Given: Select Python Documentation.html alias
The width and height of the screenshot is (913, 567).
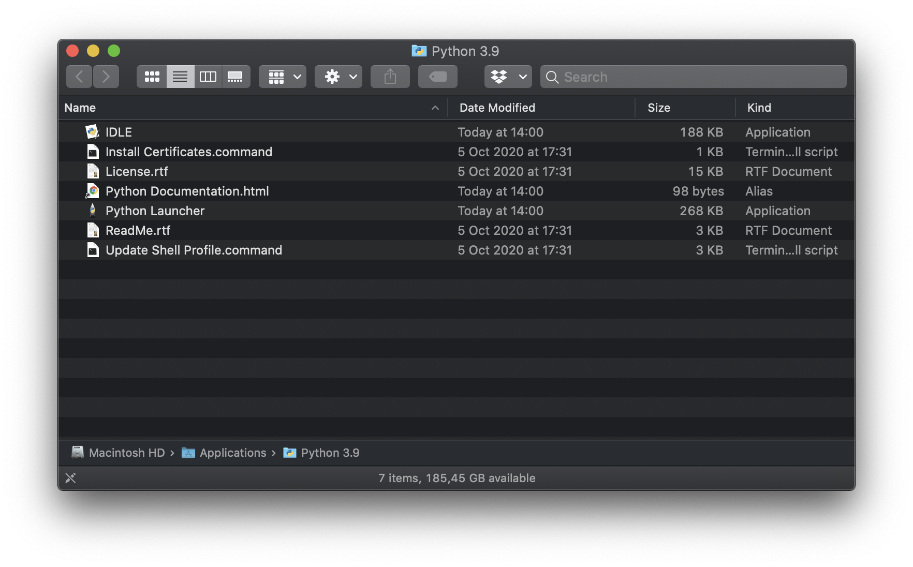Looking at the screenshot, I should coord(187,191).
